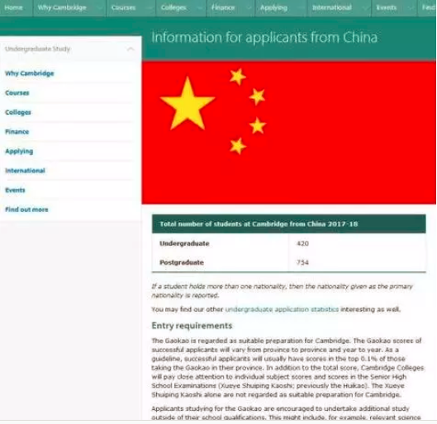This screenshot has width=437, height=424.
Task: Open the Home tab in top navigation
Action: (x=14, y=7)
